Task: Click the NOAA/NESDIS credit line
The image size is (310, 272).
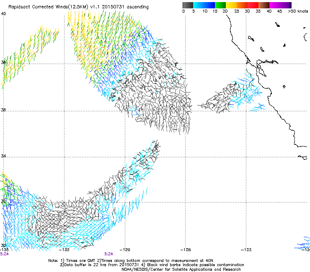Action: [181, 269]
